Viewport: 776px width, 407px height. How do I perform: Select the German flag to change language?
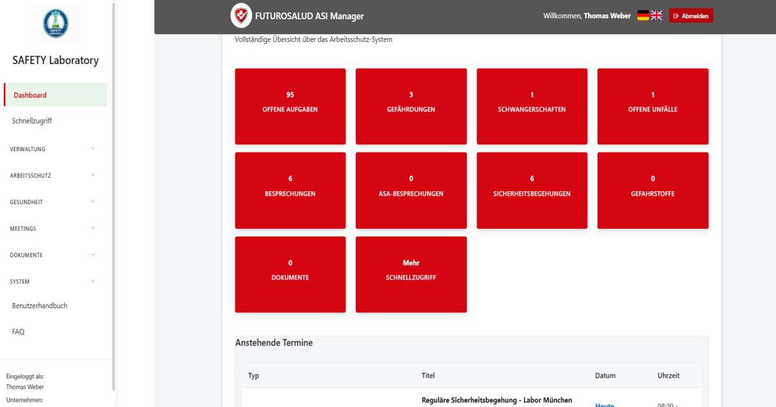pyautogui.click(x=643, y=14)
